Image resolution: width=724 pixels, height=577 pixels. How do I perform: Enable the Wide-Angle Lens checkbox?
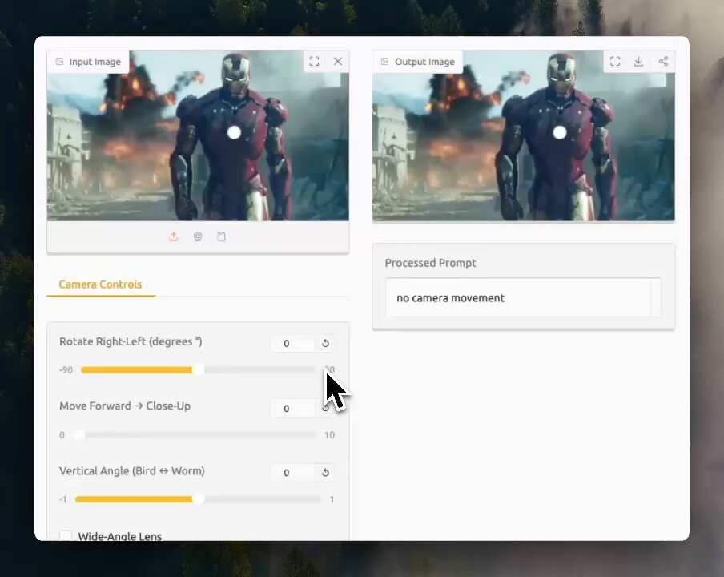click(66, 536)
